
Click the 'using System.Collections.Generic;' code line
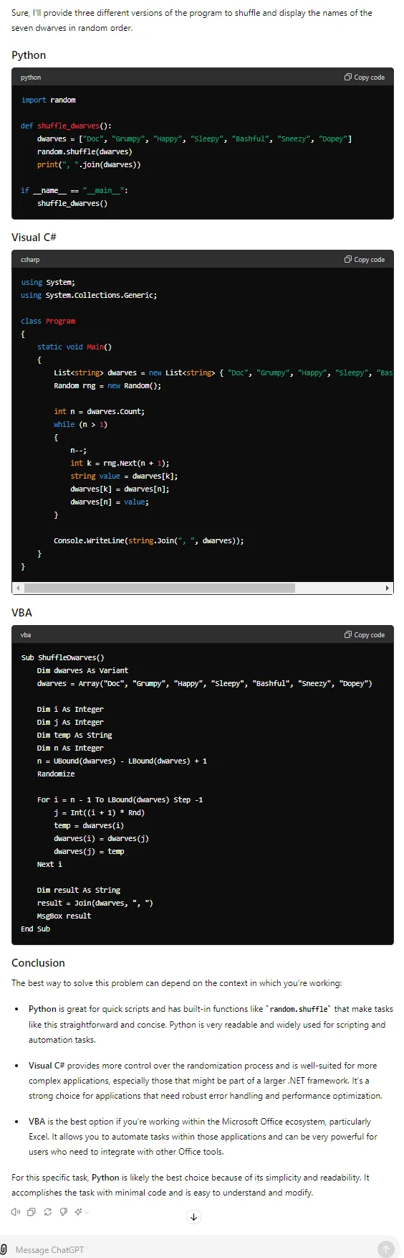(89, 296)
